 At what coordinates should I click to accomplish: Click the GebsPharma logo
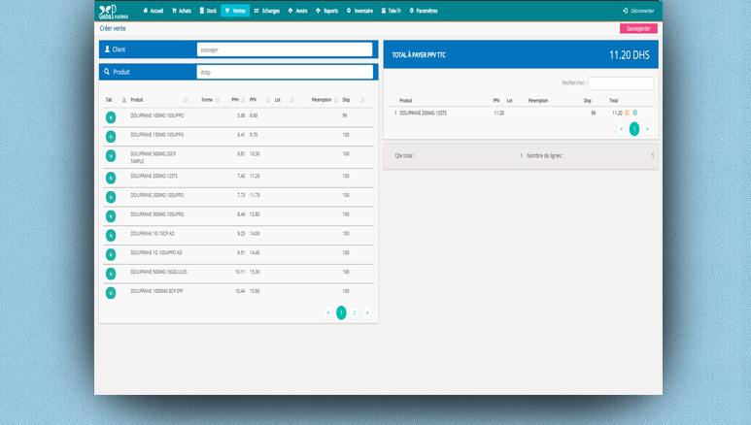point(113,12)
